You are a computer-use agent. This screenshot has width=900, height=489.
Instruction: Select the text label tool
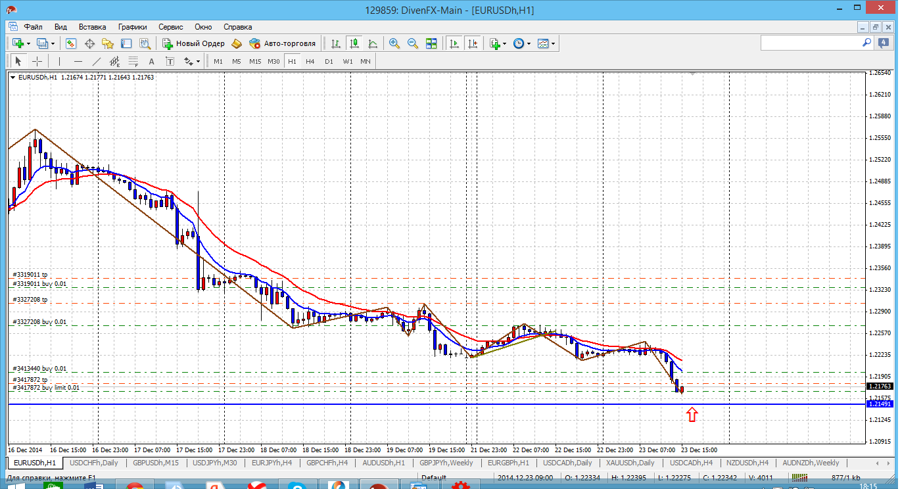pos(151,61)
